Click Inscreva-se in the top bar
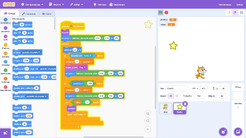 225,5
